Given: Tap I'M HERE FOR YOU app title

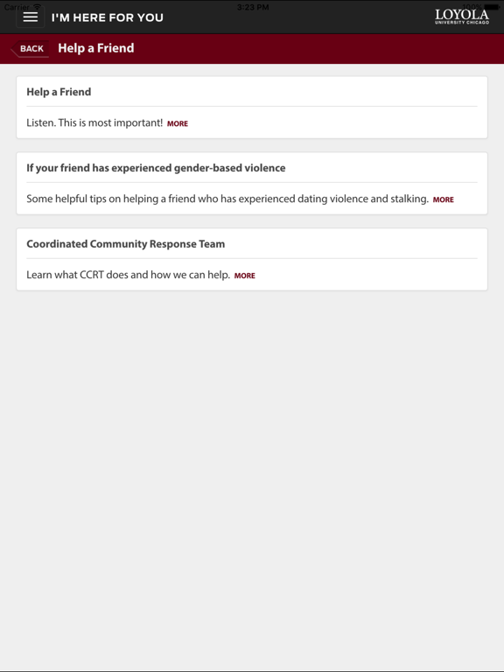Looking at the screenshot, I should pyautogui.click(x=107, y=17).
